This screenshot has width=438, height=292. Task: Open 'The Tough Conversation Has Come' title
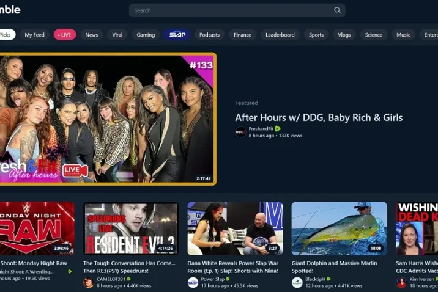129,267
